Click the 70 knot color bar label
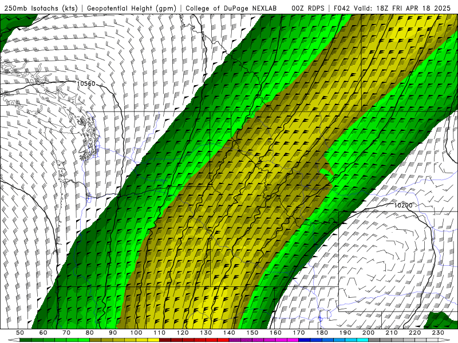 [x=66, y=333]
